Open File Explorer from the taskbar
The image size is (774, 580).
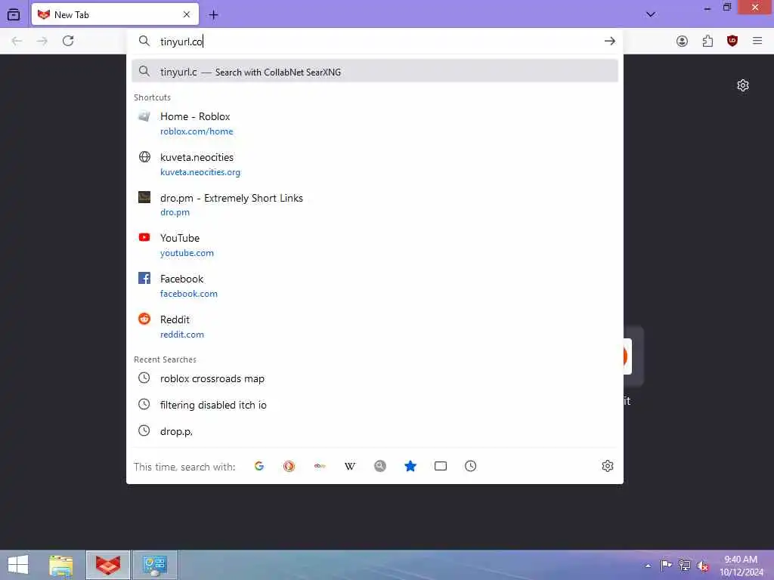tap(60, 565)
